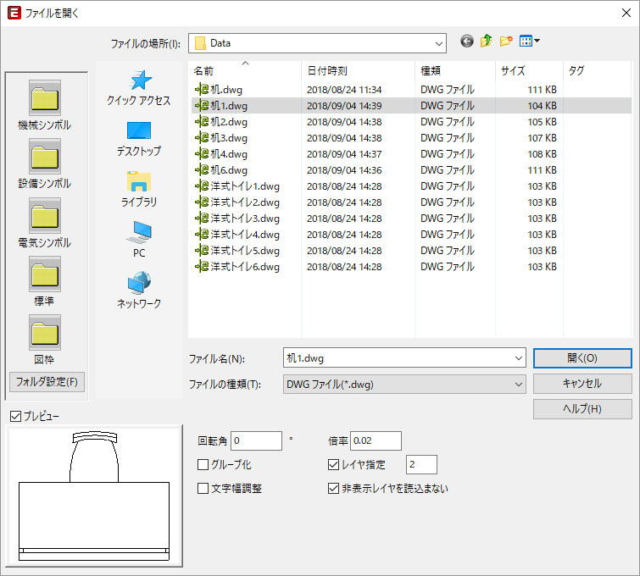Go to クイック アクセス location
The height and width of the screenshot is (576, 640).
(138, 88)
